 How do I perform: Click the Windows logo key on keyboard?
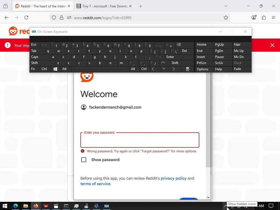tap(55, 69)
